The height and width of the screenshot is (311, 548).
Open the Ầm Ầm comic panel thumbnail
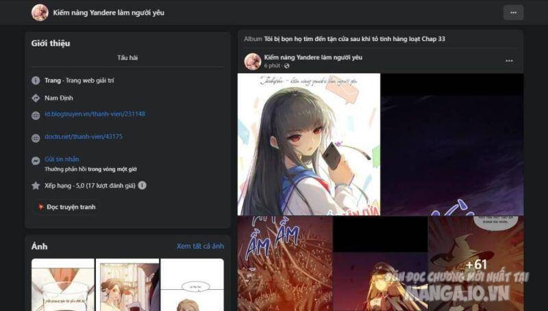click(x=285, y=263)
